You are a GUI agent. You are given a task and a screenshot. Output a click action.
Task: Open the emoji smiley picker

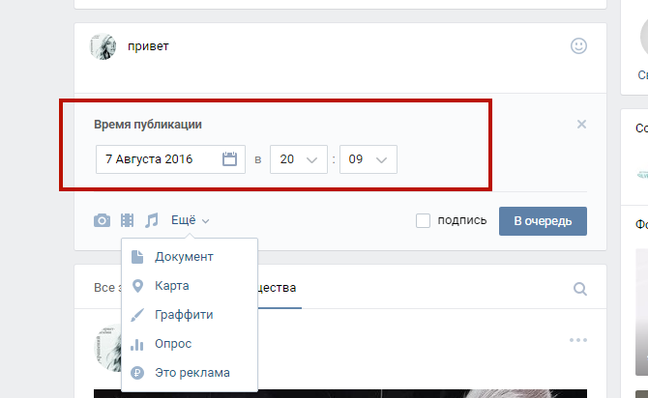[x=578, y=45]
